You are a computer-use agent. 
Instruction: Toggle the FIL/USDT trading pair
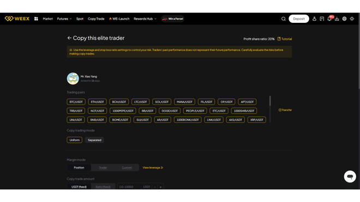(x=206, y=102)
